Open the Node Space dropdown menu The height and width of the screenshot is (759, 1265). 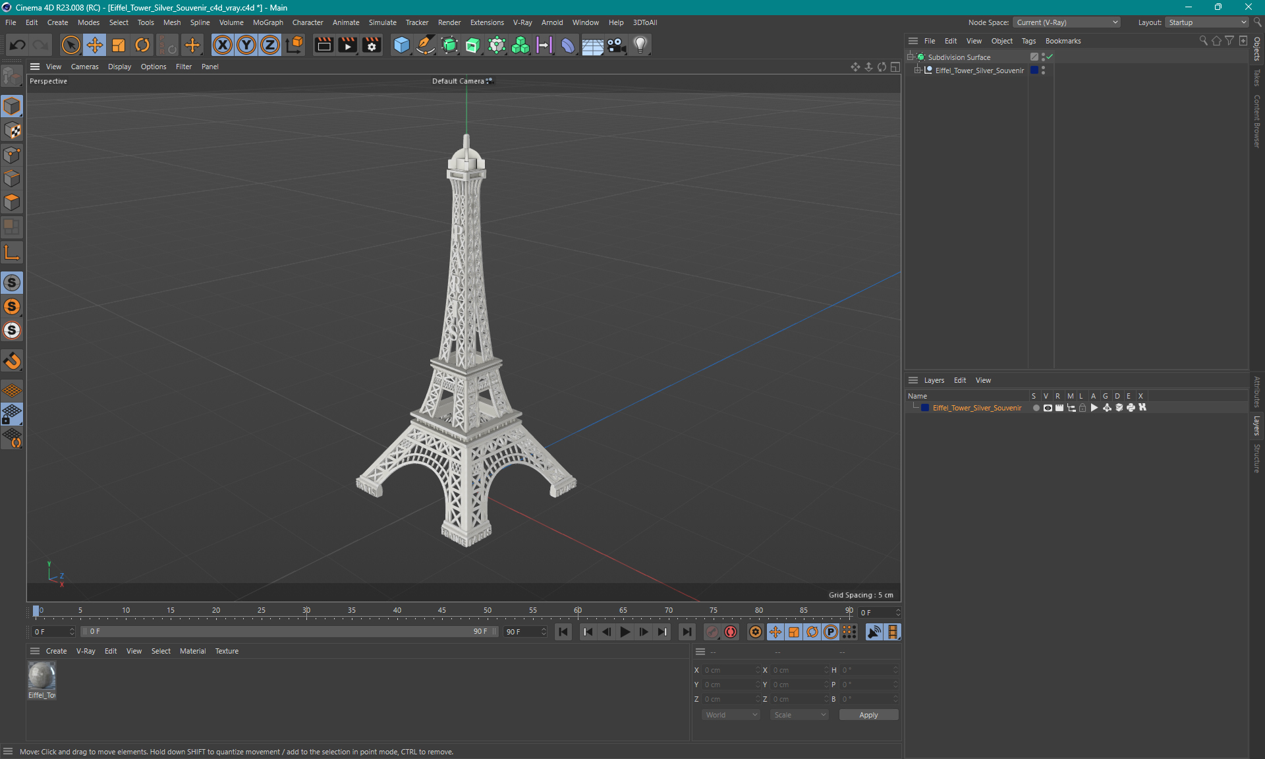coord(1072,22)
